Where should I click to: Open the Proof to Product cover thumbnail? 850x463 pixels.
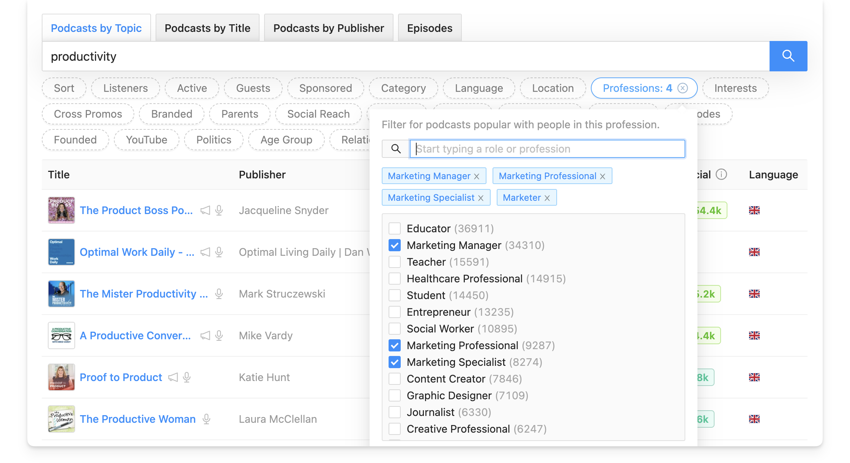(61, 377)
